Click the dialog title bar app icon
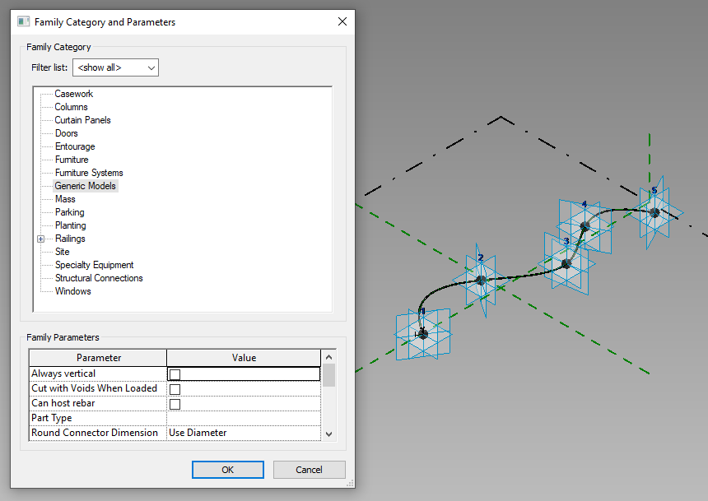Image resolution: width=708 pixels, height=501 pixels. (23, 21)
